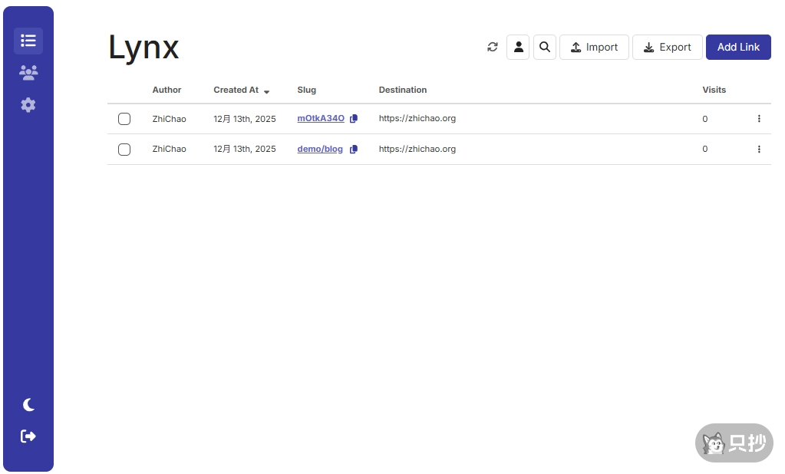Open the users page in sidebar

point(28,73)
